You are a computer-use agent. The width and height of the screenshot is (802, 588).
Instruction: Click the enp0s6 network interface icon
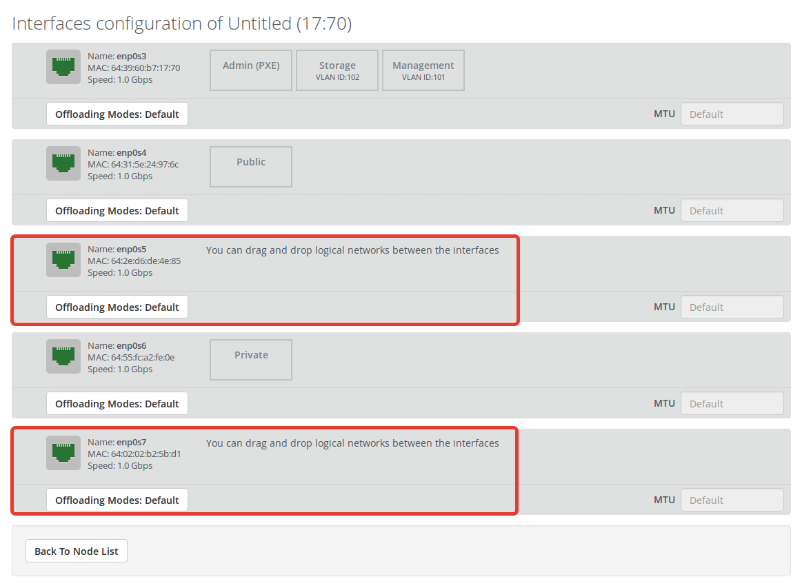pos(63,356)
